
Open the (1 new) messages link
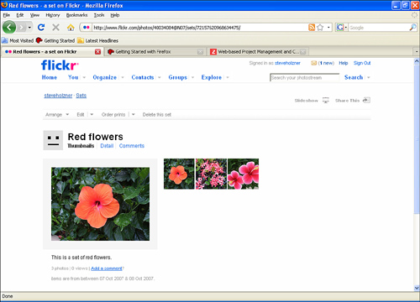[x=326, y=63]
